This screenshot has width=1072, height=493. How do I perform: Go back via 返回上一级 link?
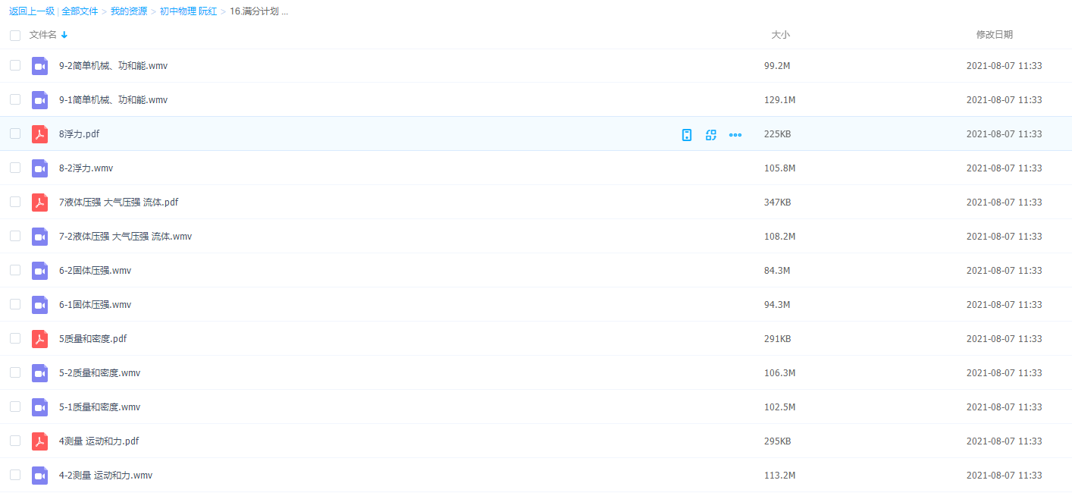(32, 11)
